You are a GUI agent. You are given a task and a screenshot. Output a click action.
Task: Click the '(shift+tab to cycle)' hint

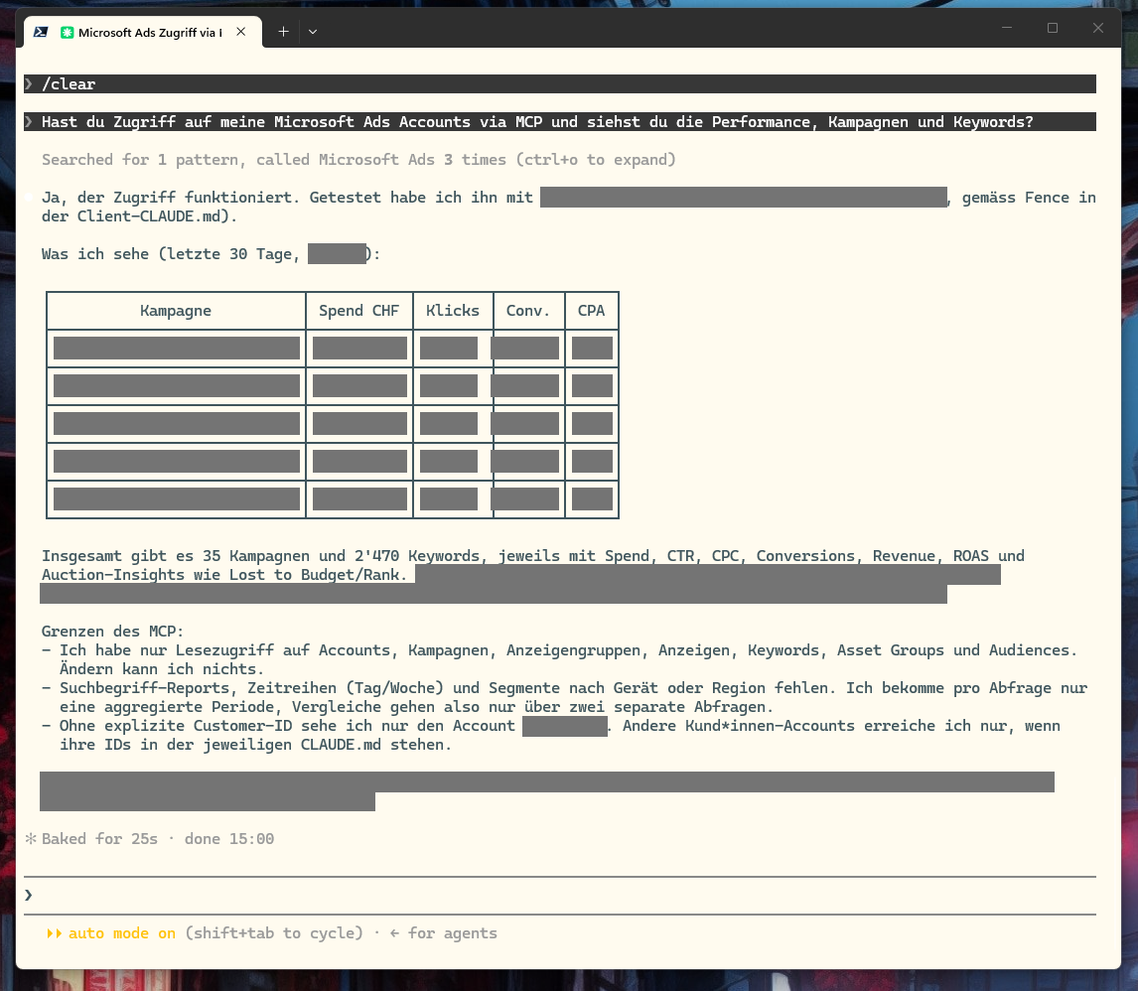coord(274,933)
